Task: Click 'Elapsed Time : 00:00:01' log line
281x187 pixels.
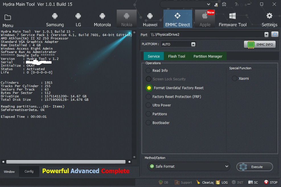Action: point(24,117)
